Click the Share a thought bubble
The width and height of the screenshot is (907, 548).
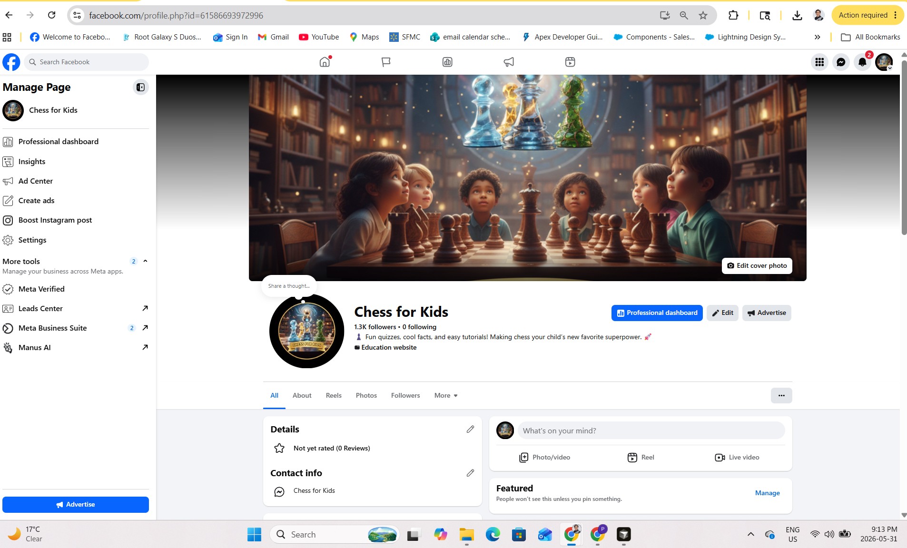289,286
